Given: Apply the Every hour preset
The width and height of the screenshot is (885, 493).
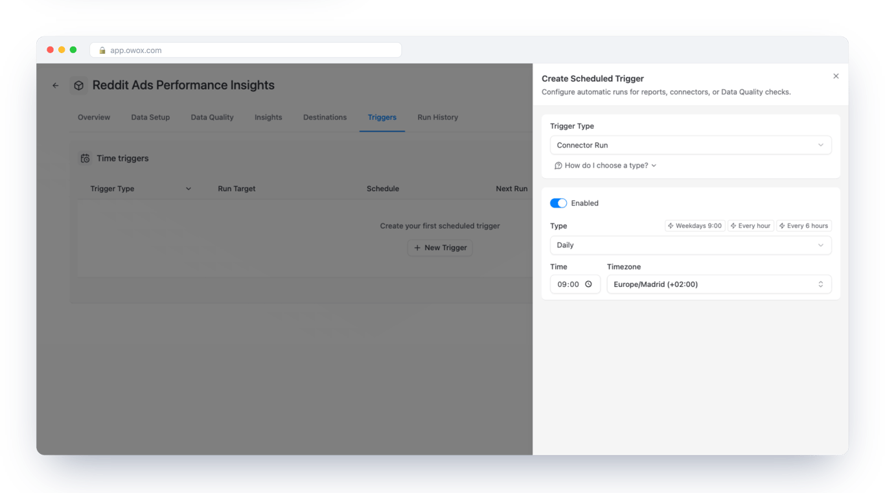Looking at the screenshot, I should pos(750,226).
